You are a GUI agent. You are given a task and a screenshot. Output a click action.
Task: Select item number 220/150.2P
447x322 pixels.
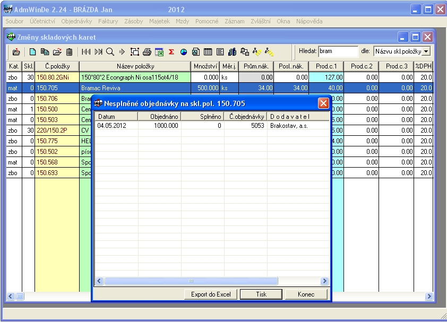pos(57,130)
